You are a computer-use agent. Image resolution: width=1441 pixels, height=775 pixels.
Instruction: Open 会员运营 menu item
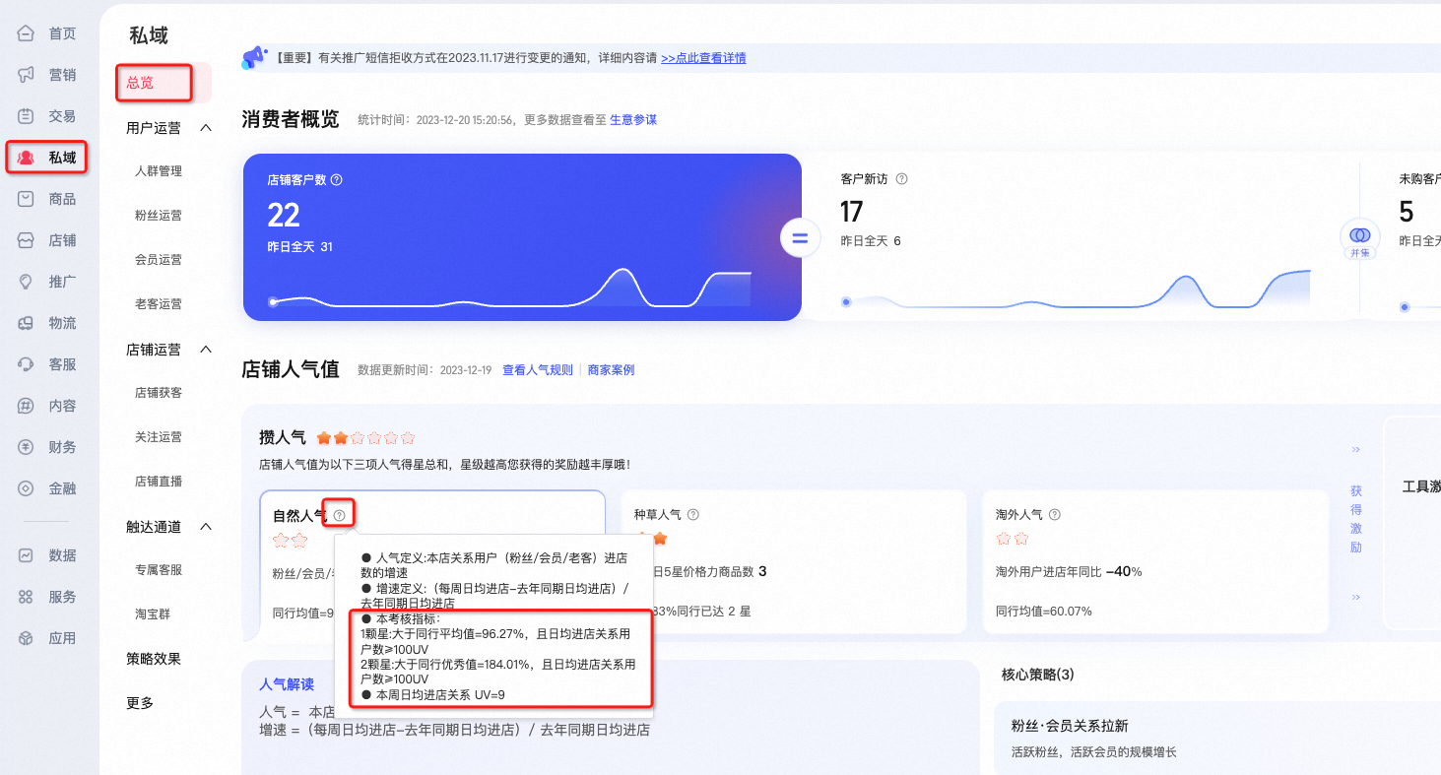click(159, 260)
